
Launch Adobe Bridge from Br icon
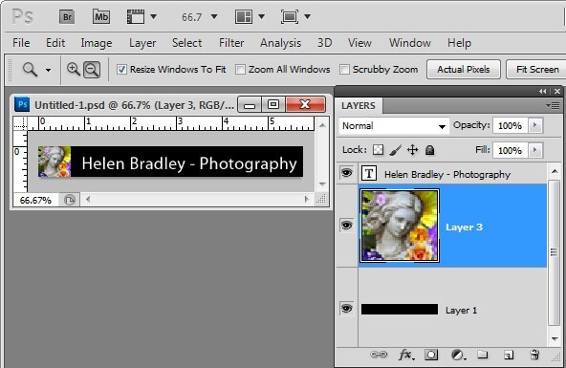[67, 17]
